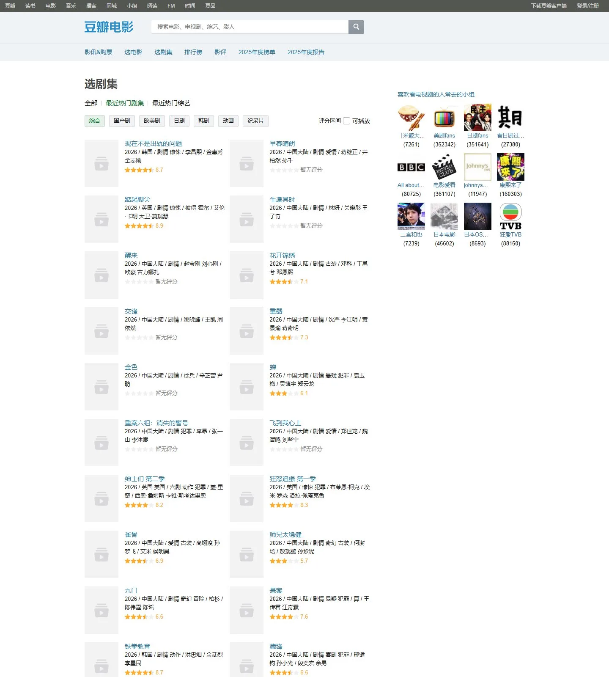The width and height of the screenshot is (609, 677).
Task: Select the 国产剧 filter tag
Action: click(122, 121)
